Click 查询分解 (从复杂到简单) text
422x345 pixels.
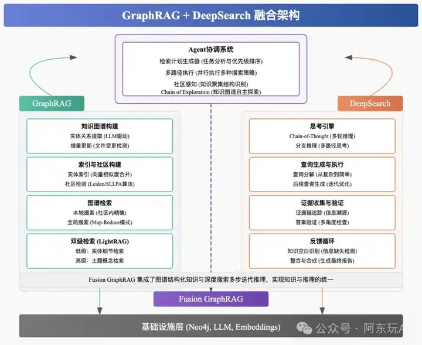click(322, 175)
